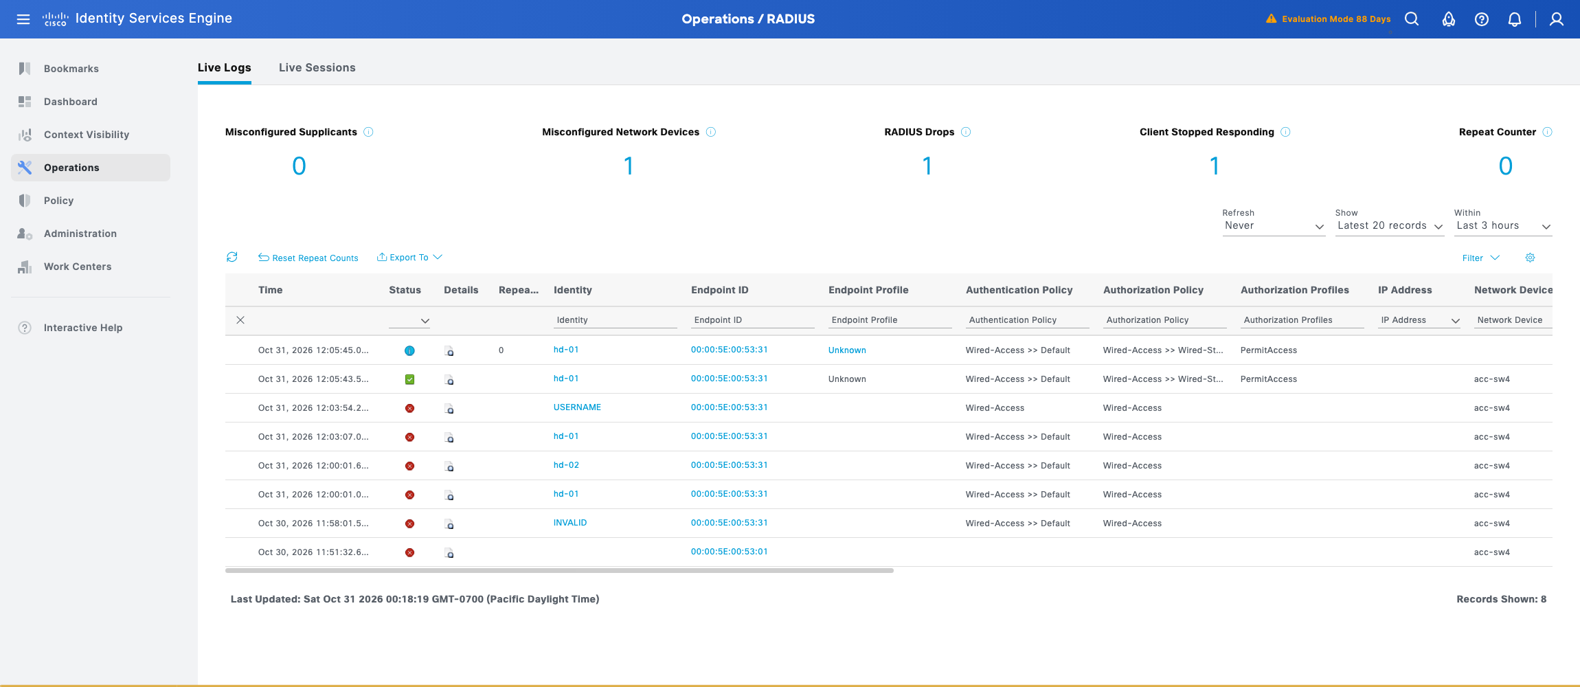Image resolution: width=1580 pixels, height=687 pixels.
Task: Click info icon beside RADIUS Drops
Action: click(966, 132)
